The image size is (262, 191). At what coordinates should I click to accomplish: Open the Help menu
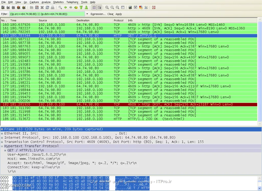(x=93, y=2)
